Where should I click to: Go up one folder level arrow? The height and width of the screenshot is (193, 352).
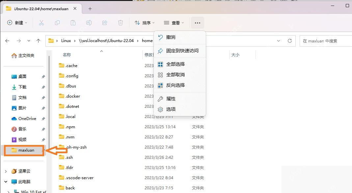tap(39, 41)
